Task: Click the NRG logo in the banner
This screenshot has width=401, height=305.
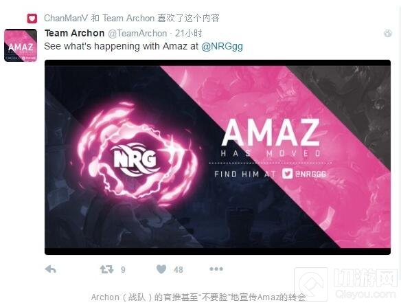Action: (x=135, y=159)
